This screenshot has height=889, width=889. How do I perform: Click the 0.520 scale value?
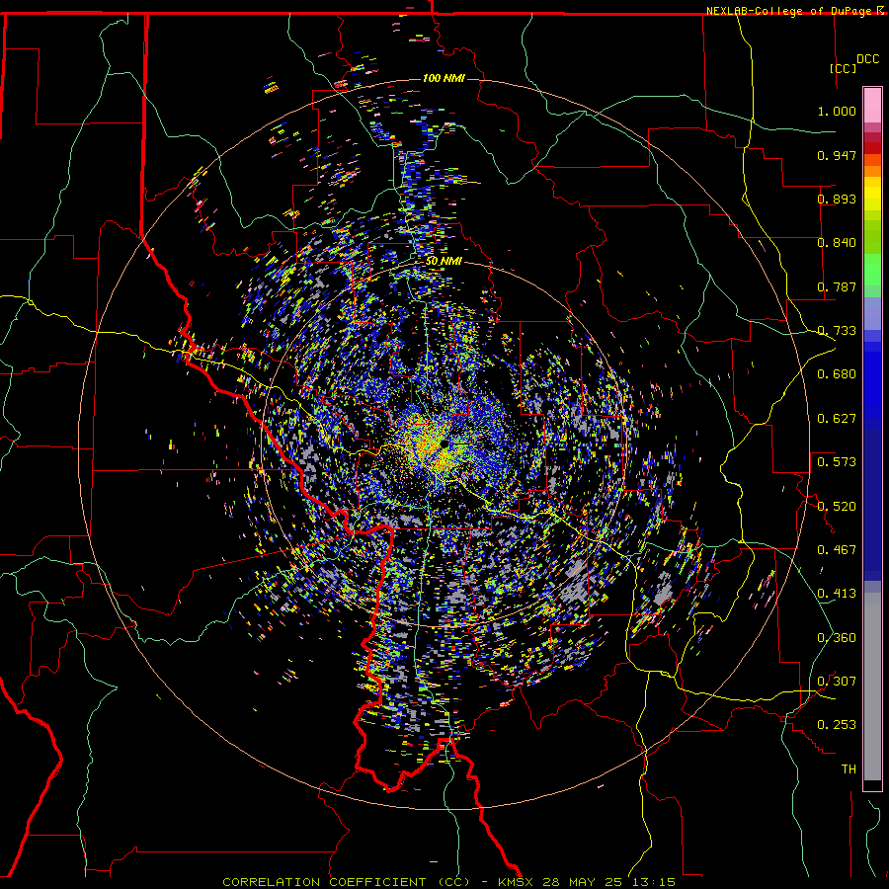pyautogui.click(x=837, y=507)
